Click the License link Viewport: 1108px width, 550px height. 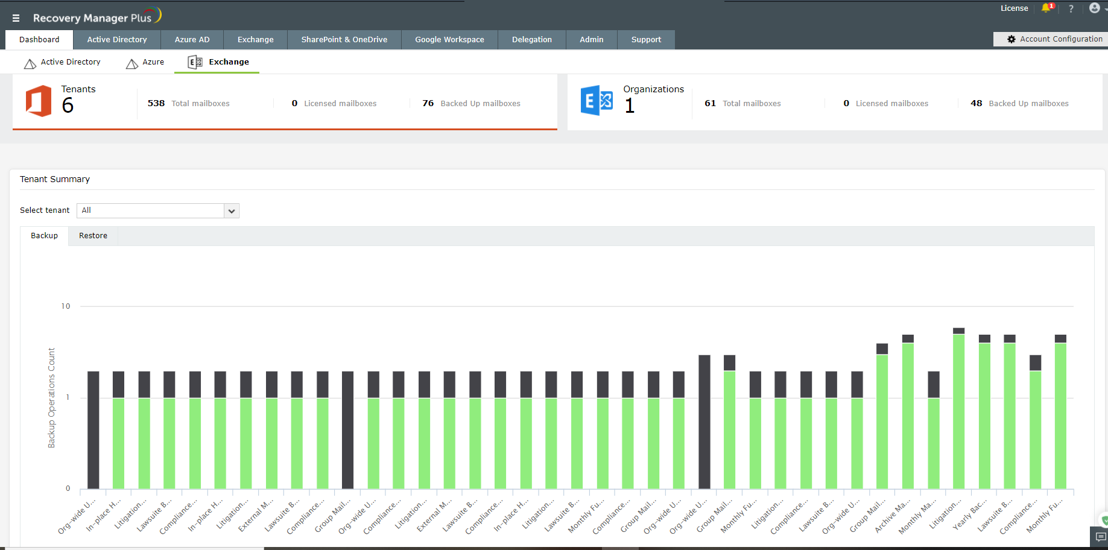point(1014,8)
